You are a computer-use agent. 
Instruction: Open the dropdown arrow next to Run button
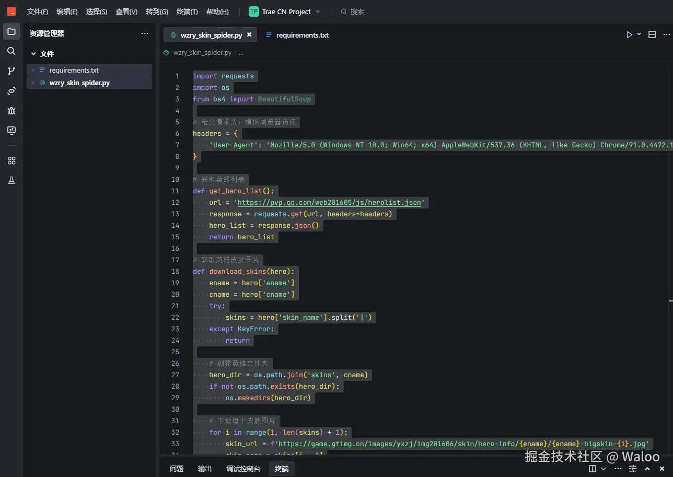[639, 34]
